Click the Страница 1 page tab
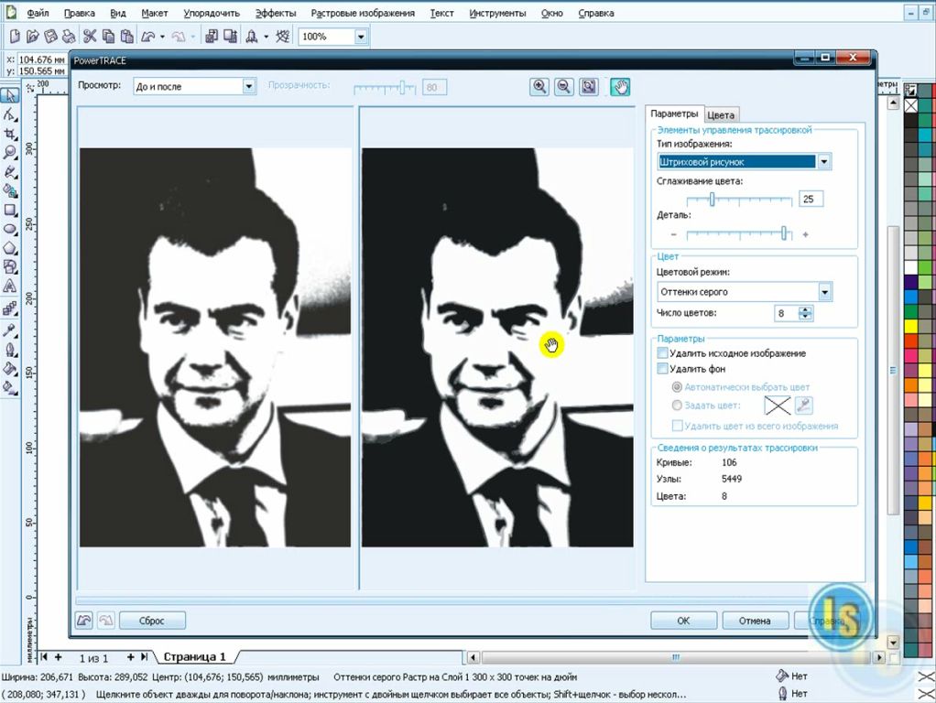The width and height of the screenshot is (936, 703). pyautogui.click(x=194, y=657)
